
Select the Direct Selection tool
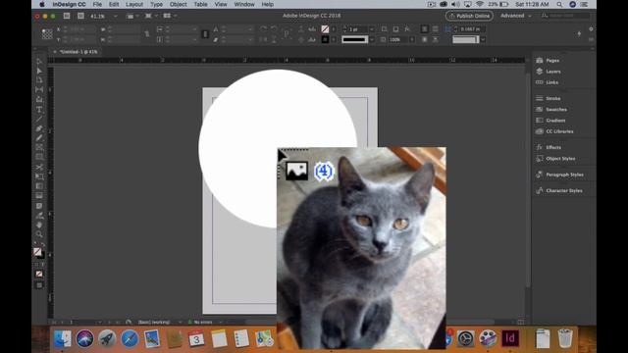(x=39, y=71)
